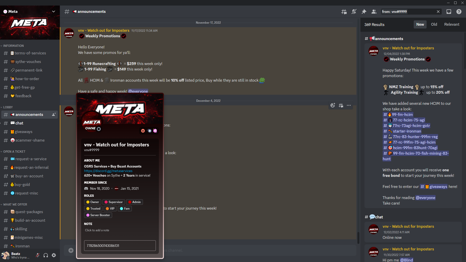Click the Owner role chip

[x=93, y=202]
